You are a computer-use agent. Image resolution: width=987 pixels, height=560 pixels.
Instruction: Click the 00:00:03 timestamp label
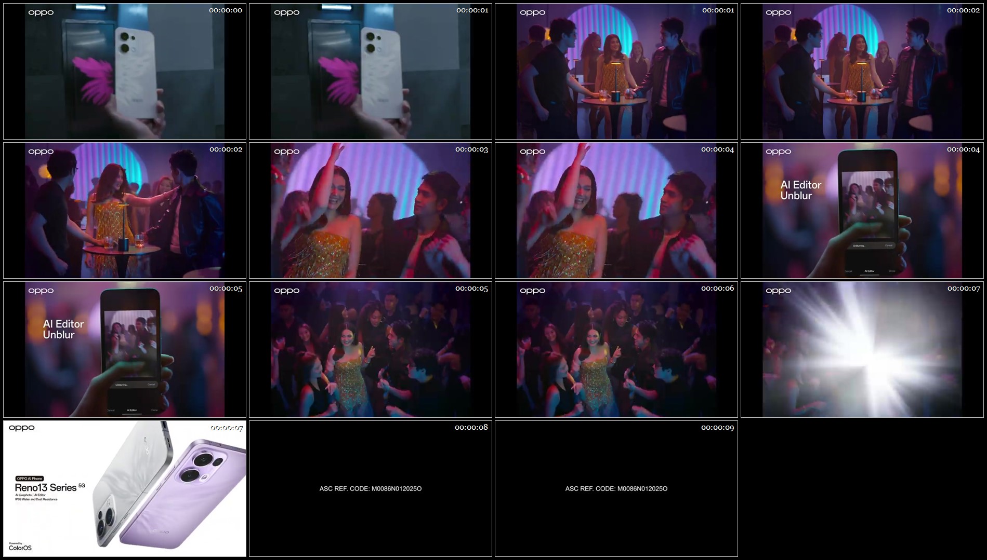pos(471,149)
